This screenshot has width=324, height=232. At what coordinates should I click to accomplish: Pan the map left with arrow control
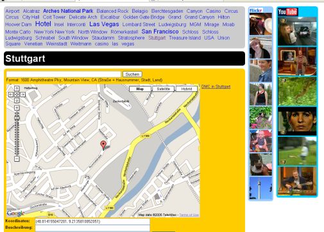pyautogui.click(x=11, y=95)
